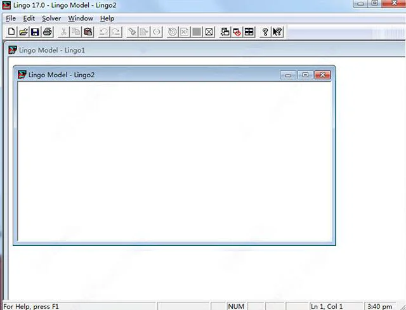
Task: Print the model with the printer icon
Action: (x=48, y=32)
